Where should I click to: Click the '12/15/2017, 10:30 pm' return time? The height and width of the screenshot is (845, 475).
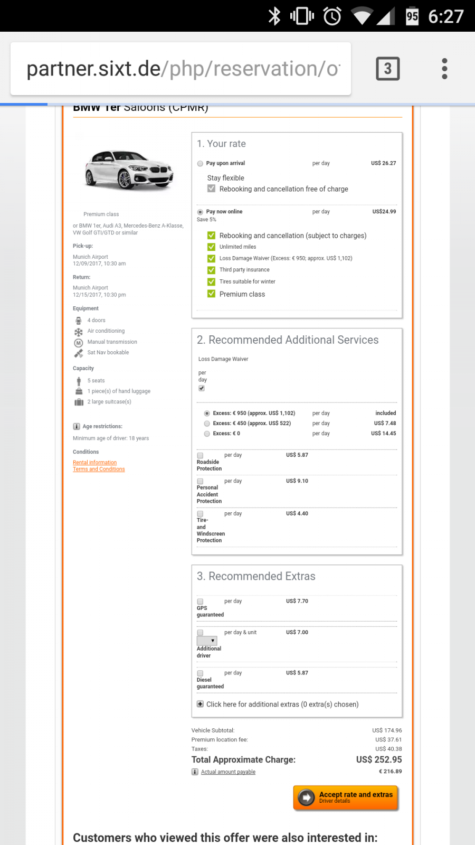pos(99,295)
